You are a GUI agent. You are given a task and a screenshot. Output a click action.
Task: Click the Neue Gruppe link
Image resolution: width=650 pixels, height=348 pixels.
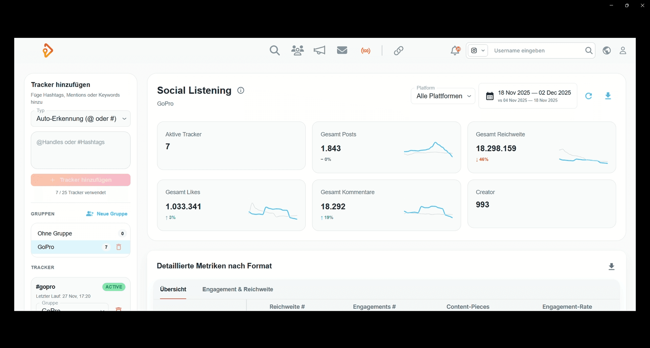(x=107, y=214)
